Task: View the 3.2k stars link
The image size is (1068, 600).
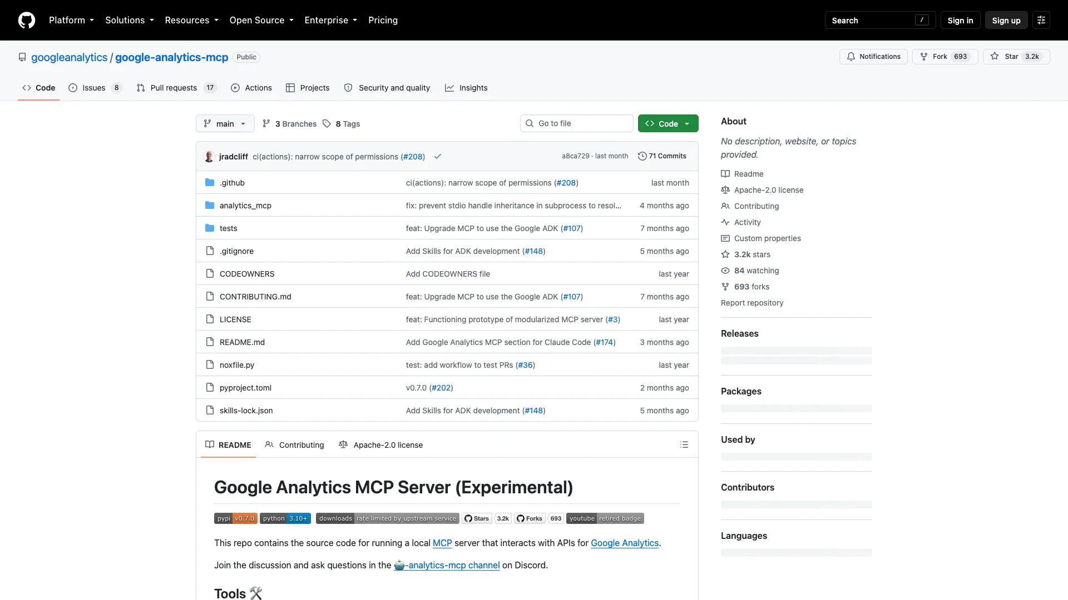Action: tap(746, 254)
